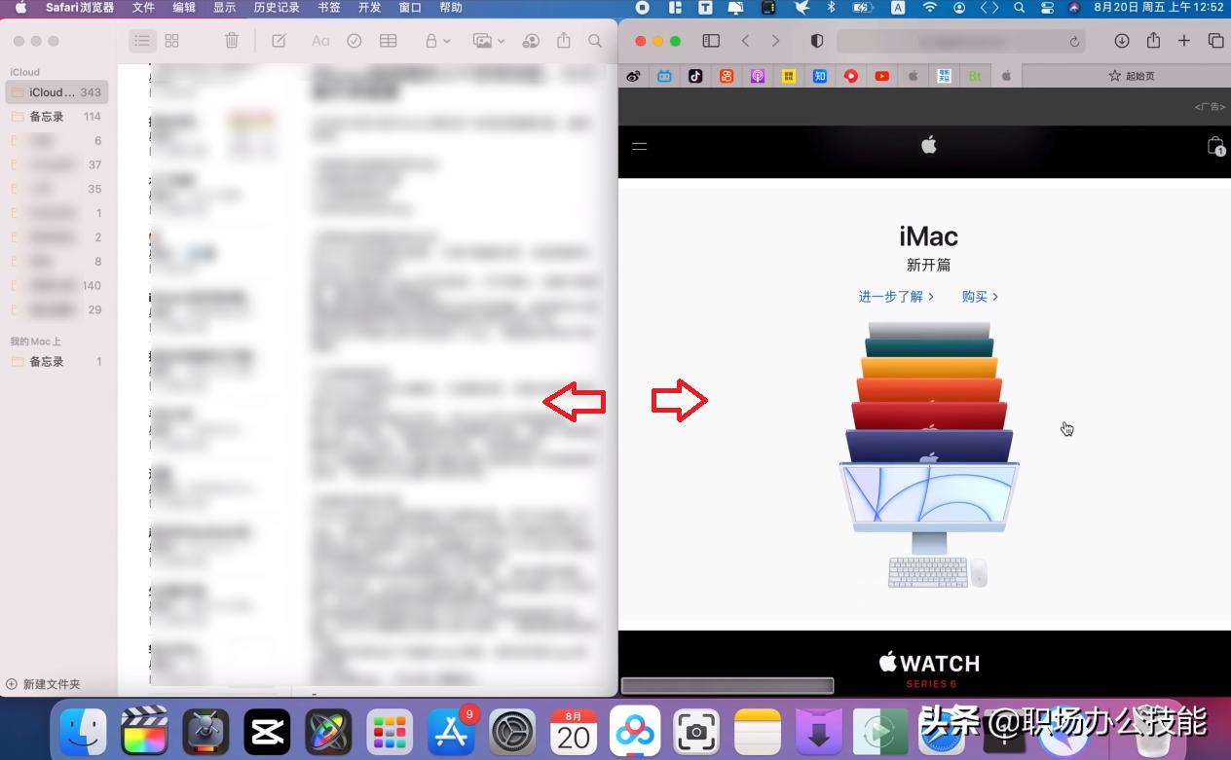This screenshot has width=1231, height=760.
Task: Click the Safari privacy shield icon
Action: 817,41
